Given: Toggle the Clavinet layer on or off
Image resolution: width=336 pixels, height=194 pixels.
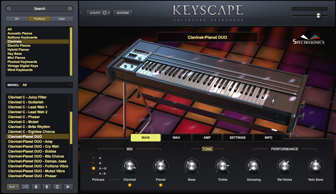Looking at the screenshot, I should 129,185.
